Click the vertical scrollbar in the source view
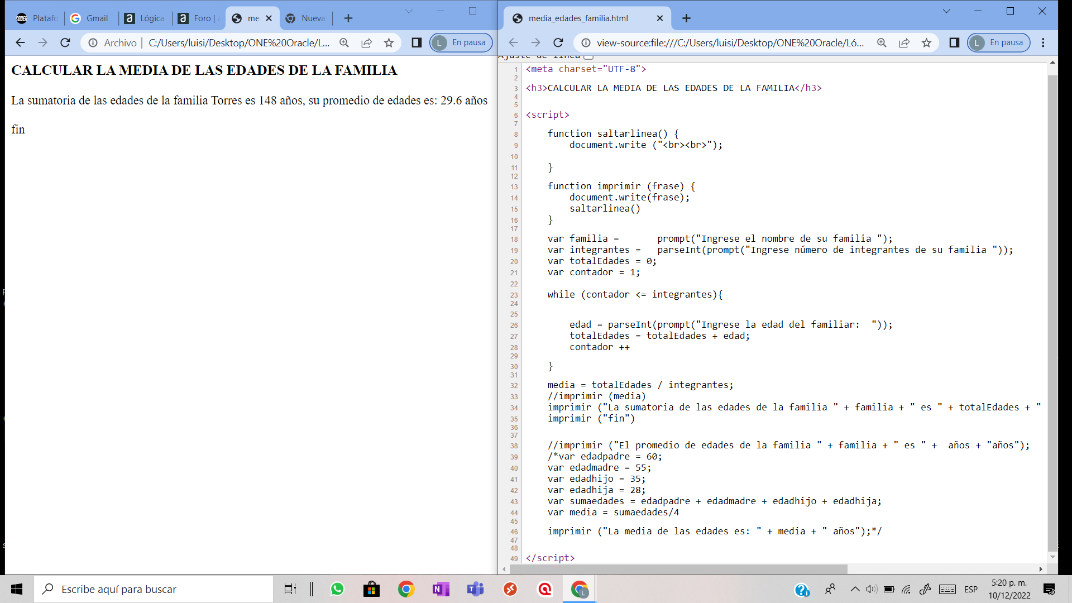1072x603 pixels. click(1052, 313)
